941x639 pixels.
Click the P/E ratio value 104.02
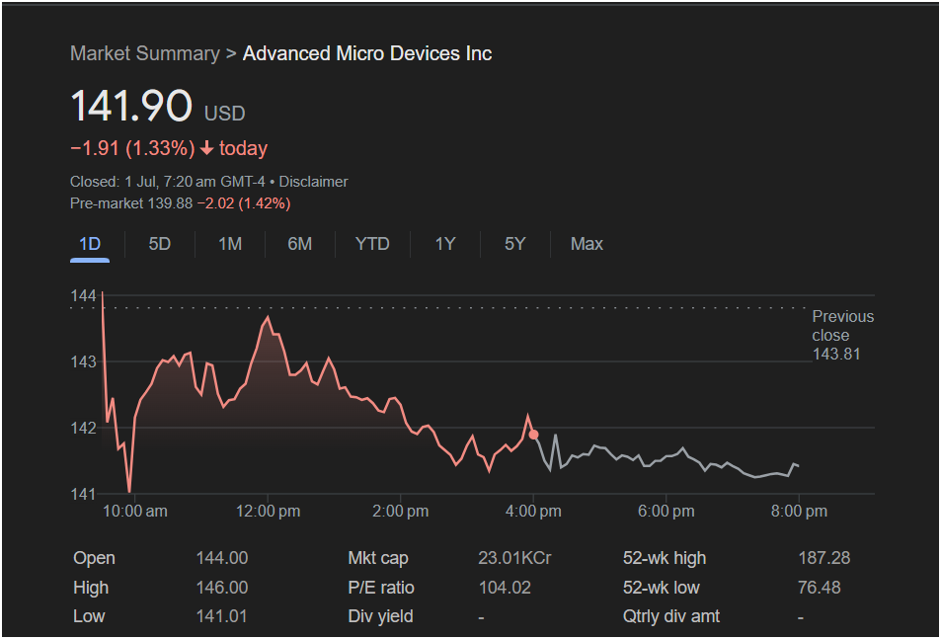(x=505, y=588)
